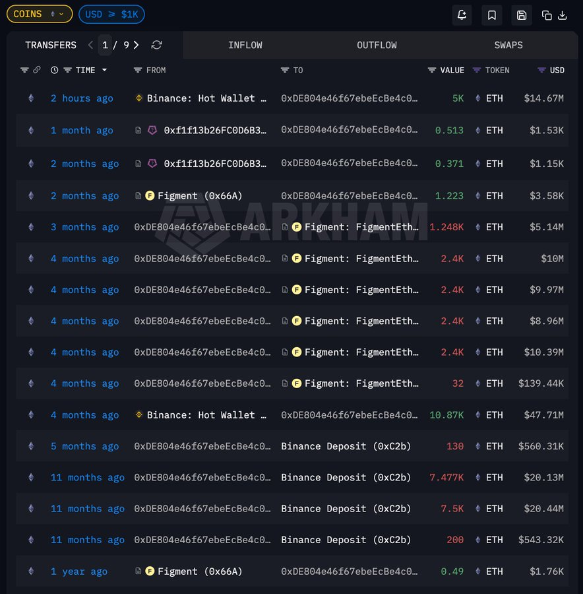Open 'Binance Deposit (0xC2b)' in $560.31K row
This screenshot has width=583, height=594.
(x=346, y=446)
